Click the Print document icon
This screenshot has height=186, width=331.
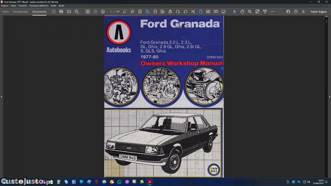[61, 11]
